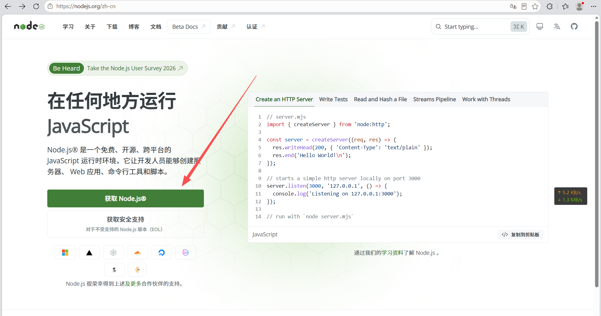
Task: Open the Node.js GitHub repository icon
Action: click(574, 27)
